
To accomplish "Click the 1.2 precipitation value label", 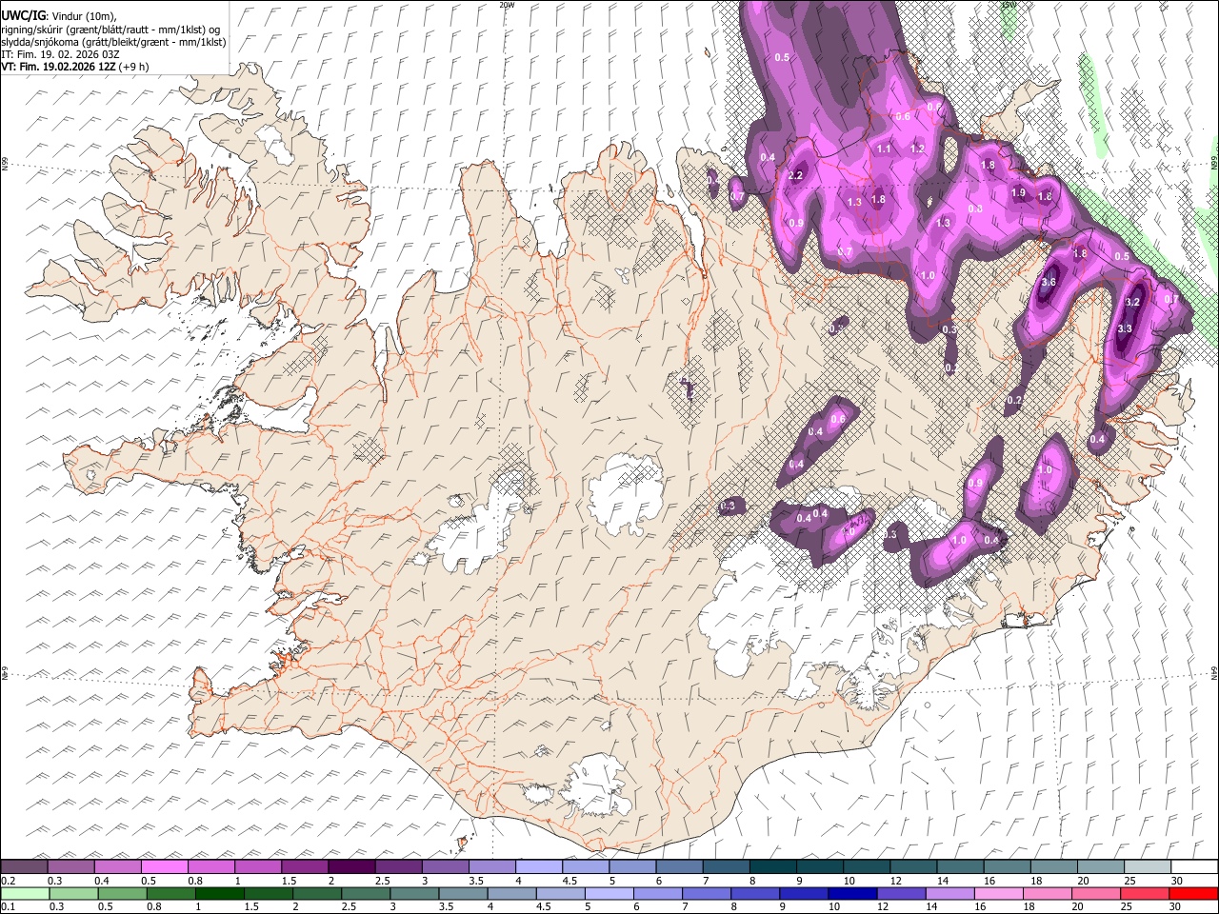I will click(917, 149).
